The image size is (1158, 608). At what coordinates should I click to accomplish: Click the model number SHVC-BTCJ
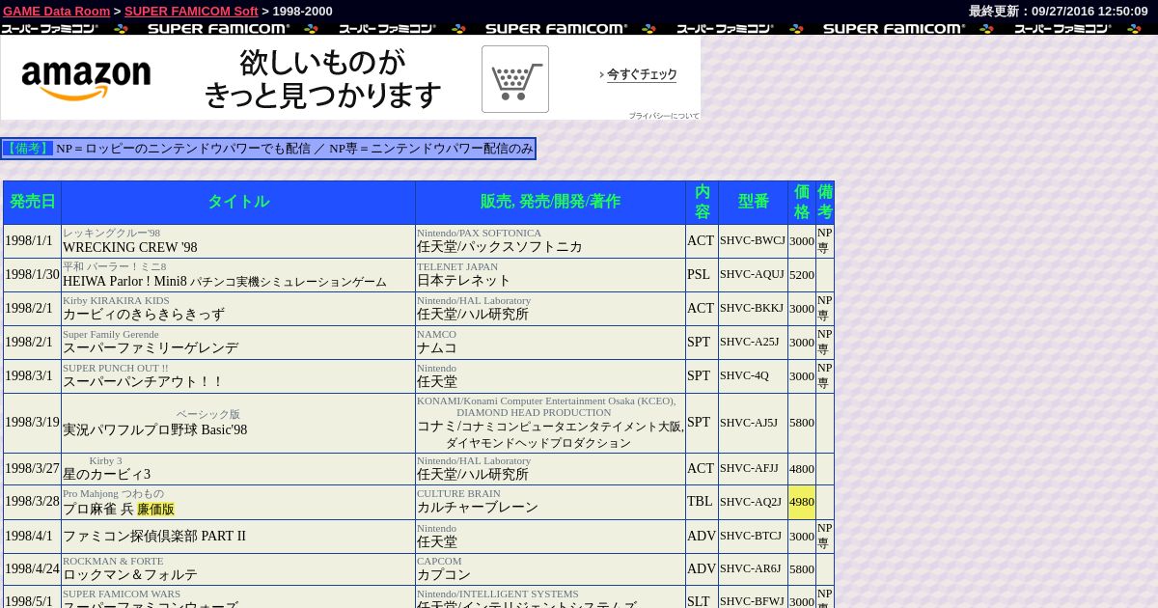[753, 537]
